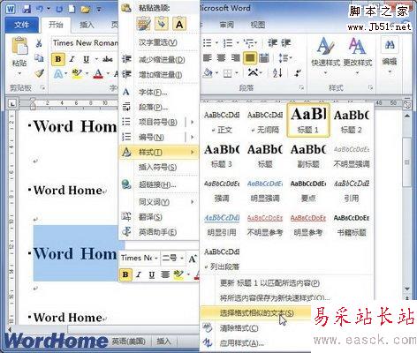Click the Undo icon in title bar
The image size is (417, 353).
(40, 10)
